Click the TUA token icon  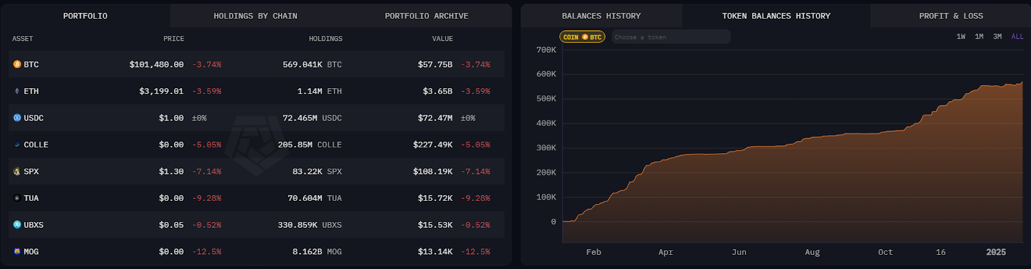[17, 198]
